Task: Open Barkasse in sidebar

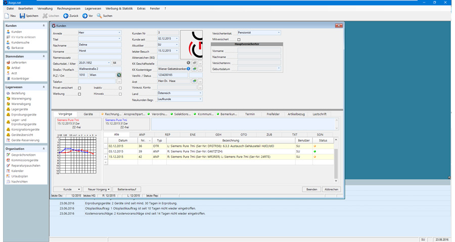Action: point(17,48)
